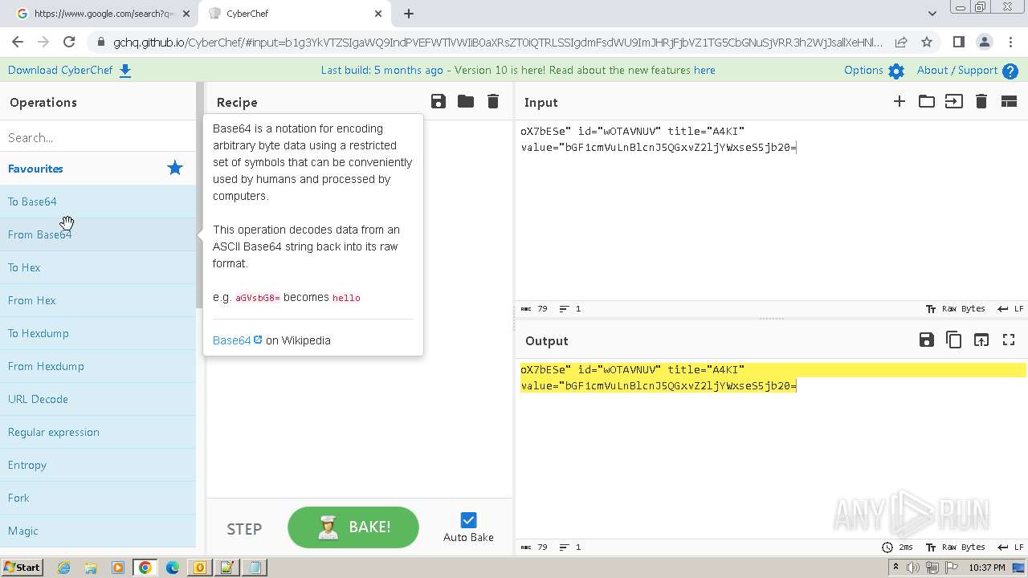Viewport: 1028px width, 578px height.
Task: Open Internet Explorer from taskbar
Action: (63, 568)
